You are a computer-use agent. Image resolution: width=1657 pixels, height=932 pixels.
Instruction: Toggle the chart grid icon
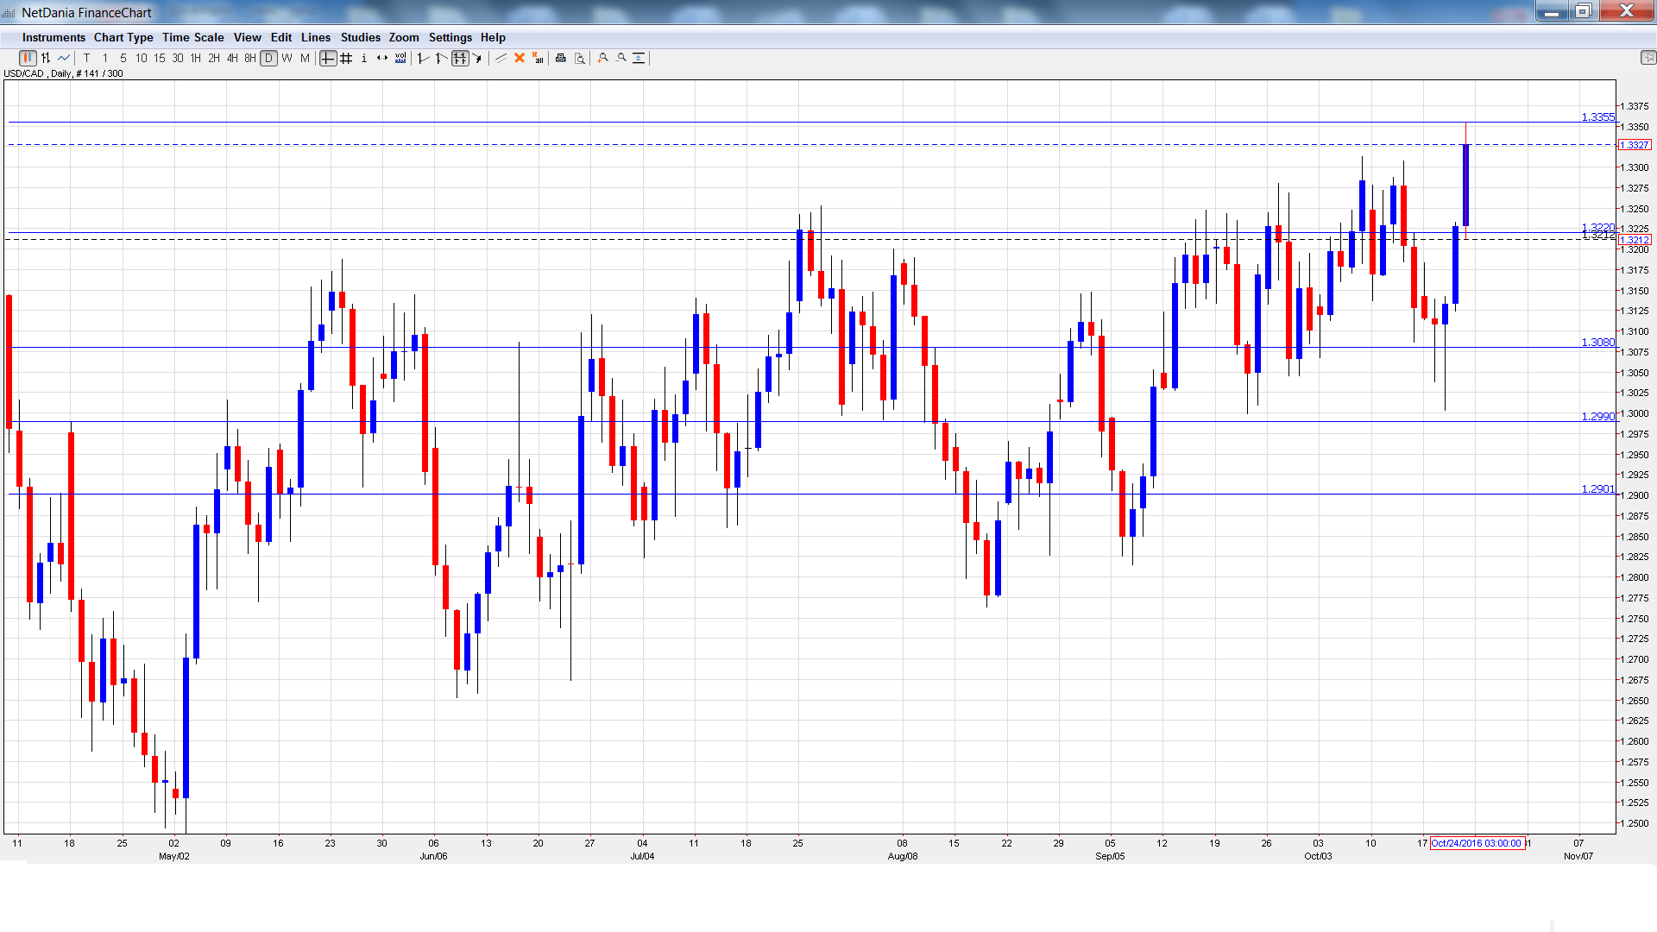(346, 58)
